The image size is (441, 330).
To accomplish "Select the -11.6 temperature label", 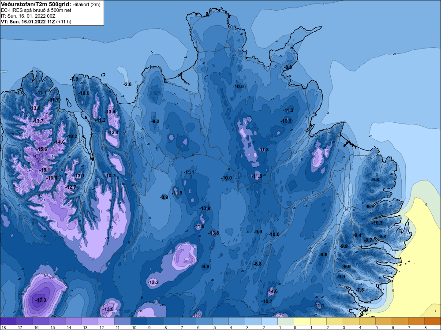I will 199,226.
